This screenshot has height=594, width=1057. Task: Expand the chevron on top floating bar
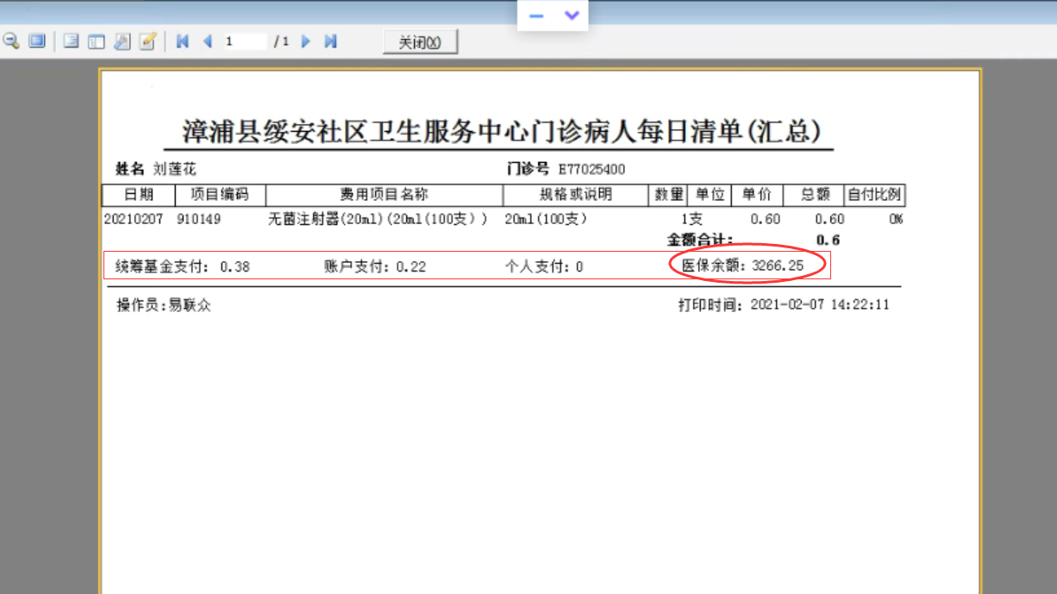(x=571, y=16)
